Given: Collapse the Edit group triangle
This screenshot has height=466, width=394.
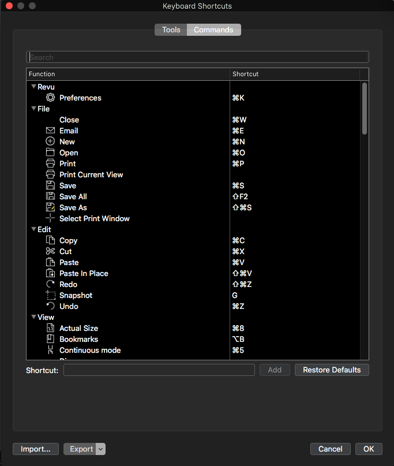Looking at the screenshot, I should [x=34, y=229].
